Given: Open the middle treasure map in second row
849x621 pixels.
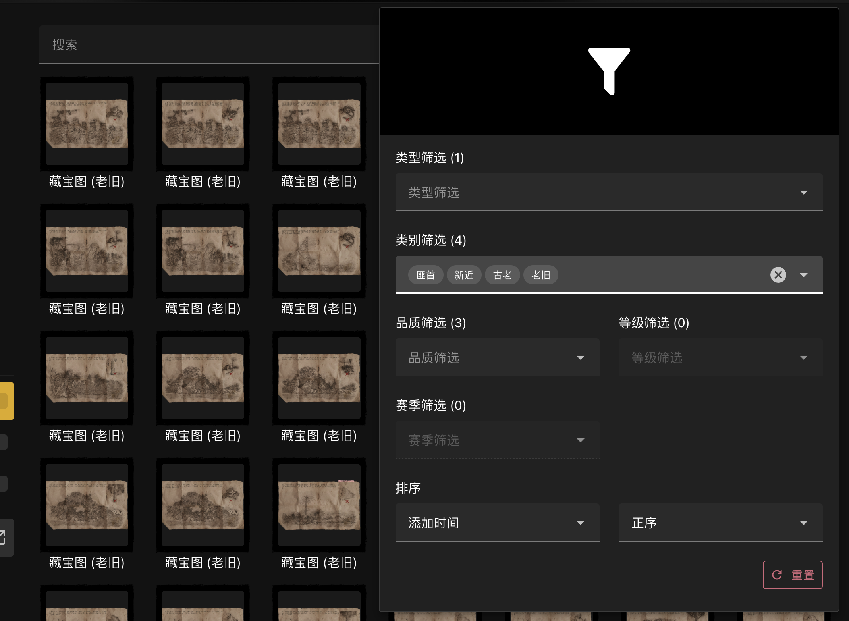Looking at the screenshot, I should click(203, 251).
